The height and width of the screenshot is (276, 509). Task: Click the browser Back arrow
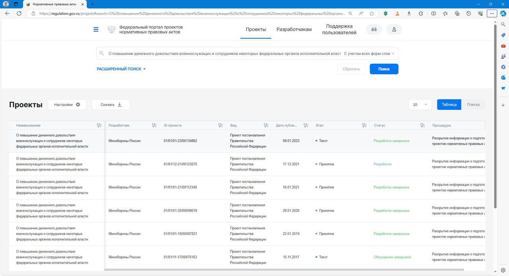[7, 13]
